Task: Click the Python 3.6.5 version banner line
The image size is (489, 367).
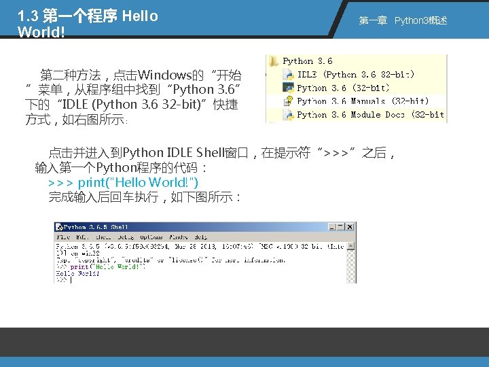Action: point(200,247)
